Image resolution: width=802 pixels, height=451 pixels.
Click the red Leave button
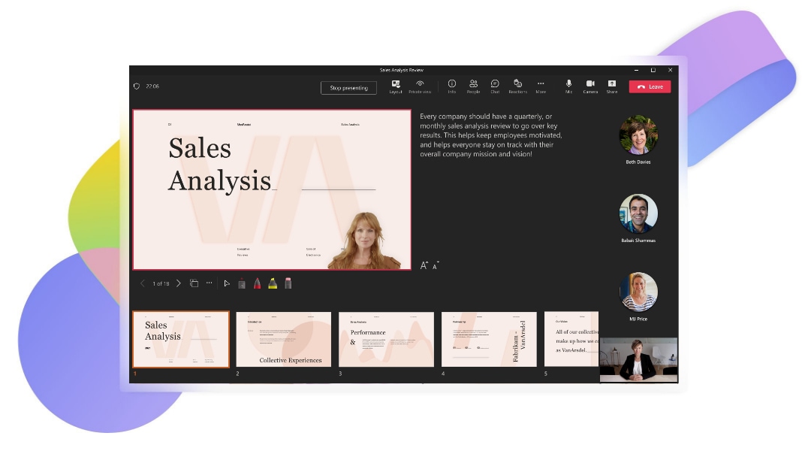point(650,86)
